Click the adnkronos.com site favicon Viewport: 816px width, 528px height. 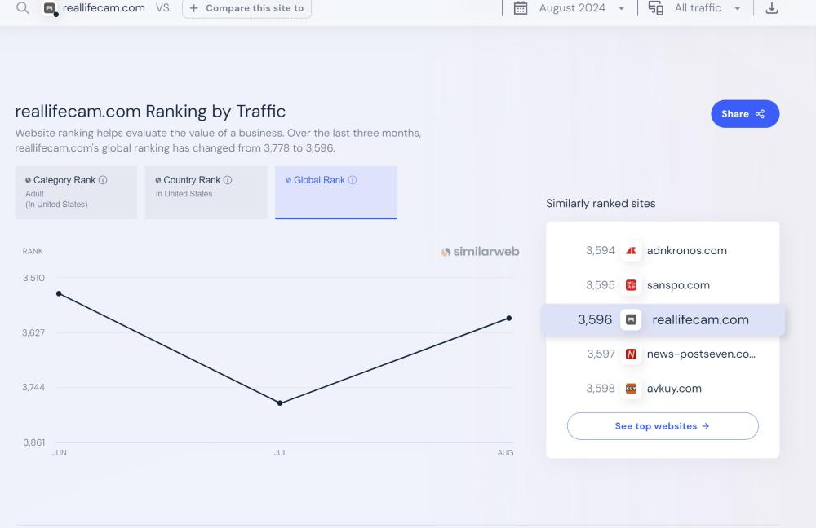[631, 251]
